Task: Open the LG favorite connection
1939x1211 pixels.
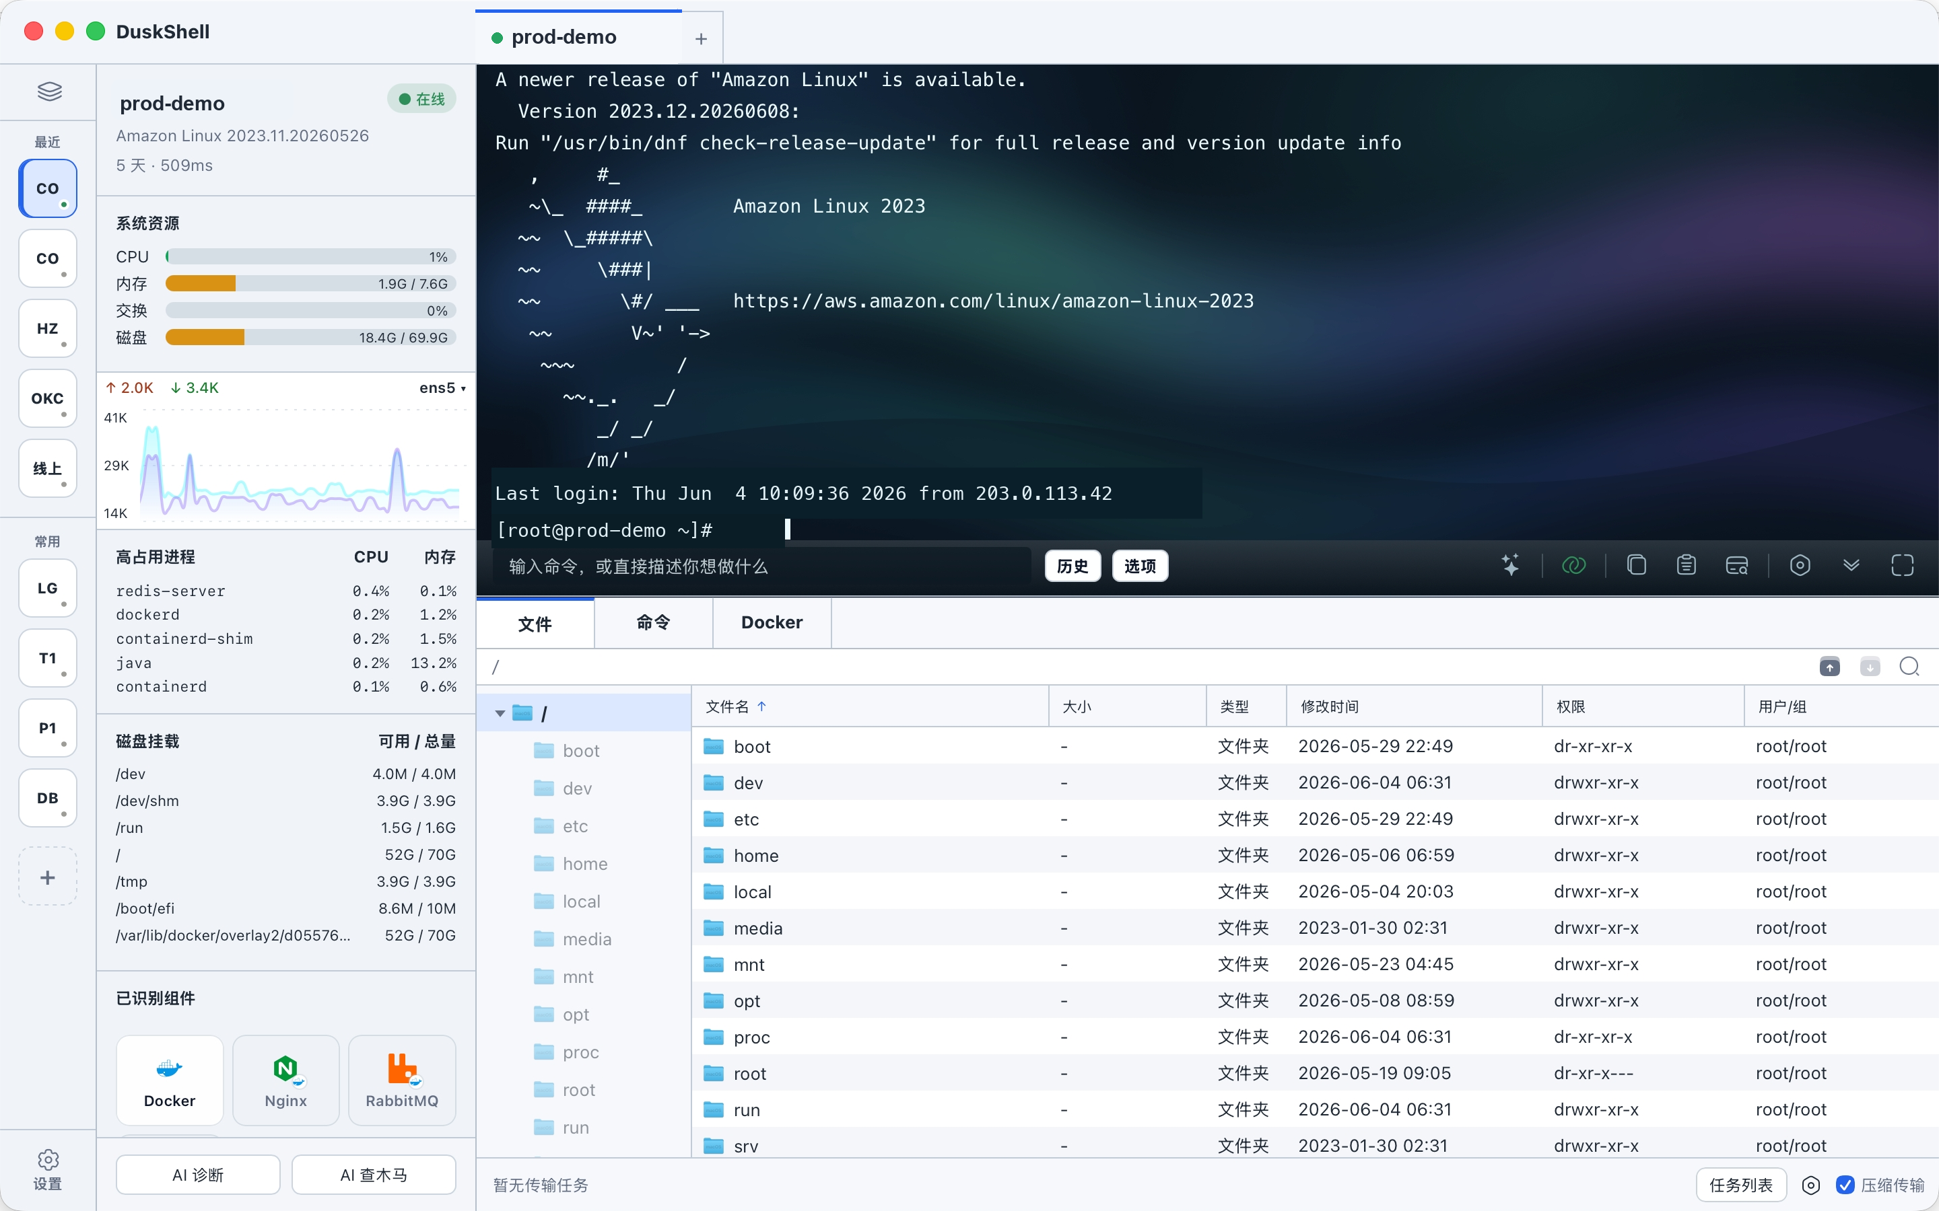Action: 48,588
